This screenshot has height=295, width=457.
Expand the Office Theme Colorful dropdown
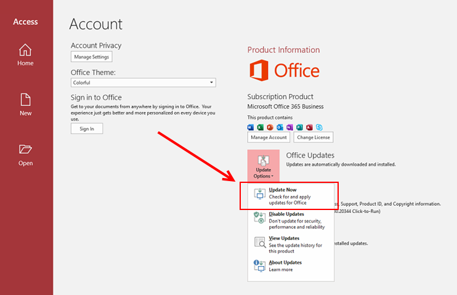(144, 83)
